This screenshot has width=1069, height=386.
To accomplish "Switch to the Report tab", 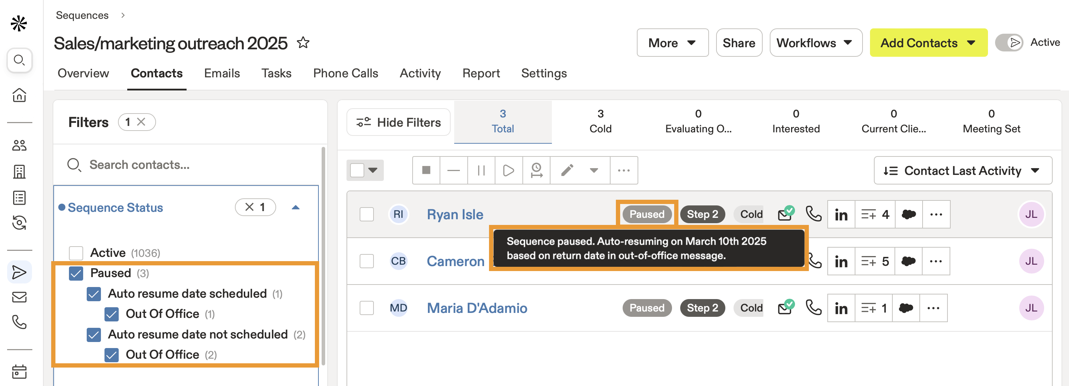I will coord(481,73).
